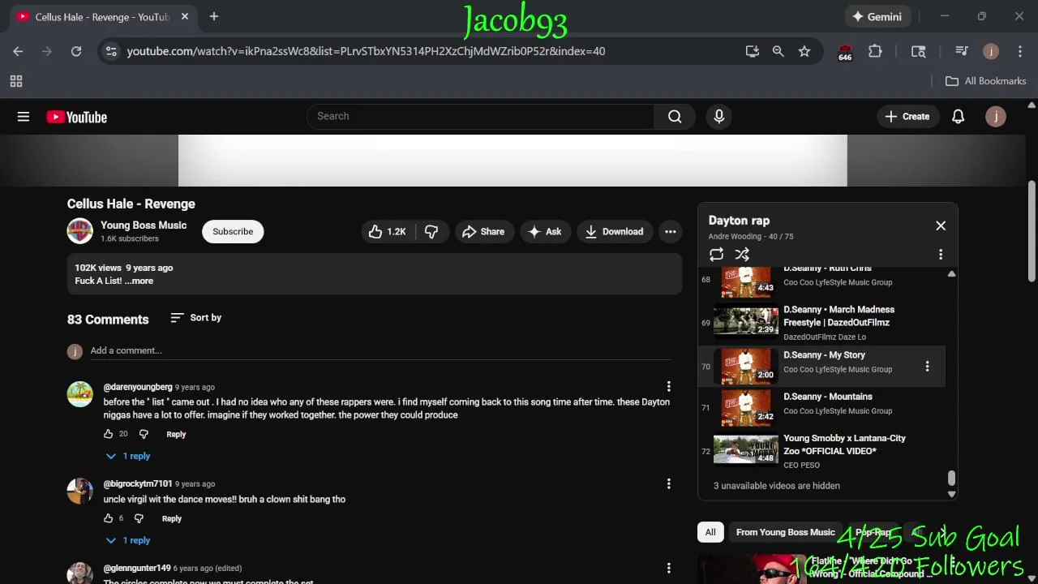Go to the YouTube home logo
The image size is (1038, 584).
[x=77, y=117]
